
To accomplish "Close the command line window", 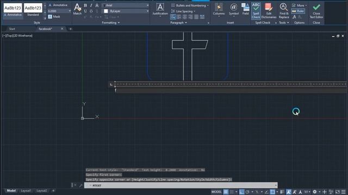I will click(75, 185).
